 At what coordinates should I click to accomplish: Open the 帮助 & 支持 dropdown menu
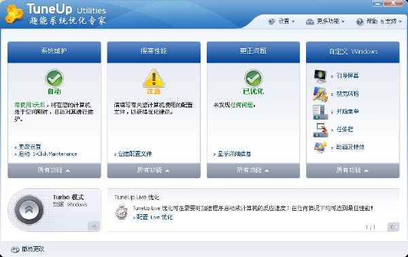379,22
